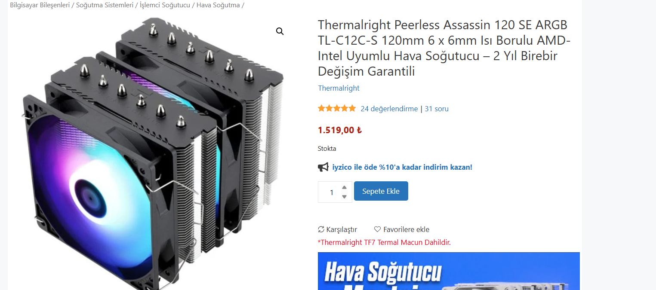656x290 pixels.
Task: Add product with Sepete Ekle button
Action: pyautogui.click(x=381, y=191)
